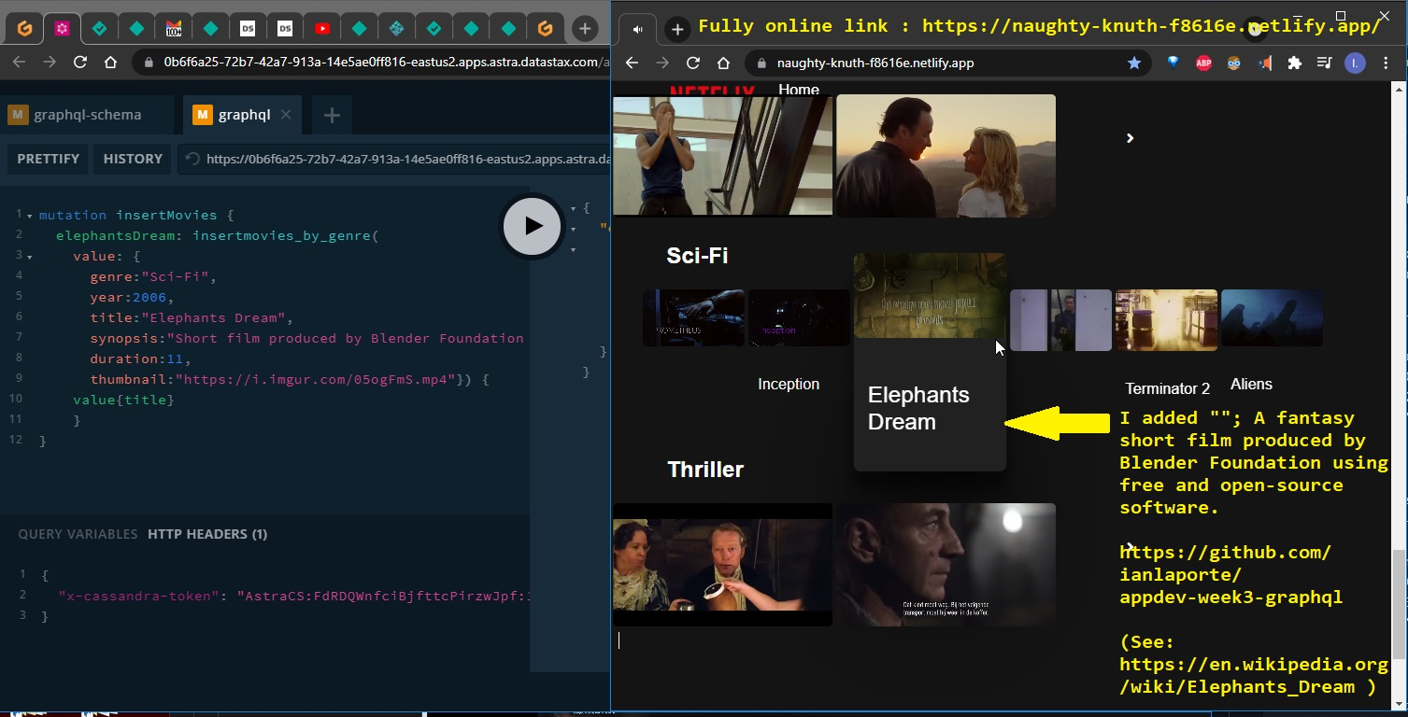Open the Extensions puzzle menu
The height and width of the screenshot is (717, 1408).
[1294, 63]
